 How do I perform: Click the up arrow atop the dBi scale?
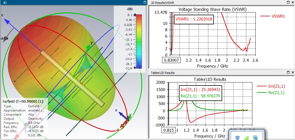click(135, 15)
